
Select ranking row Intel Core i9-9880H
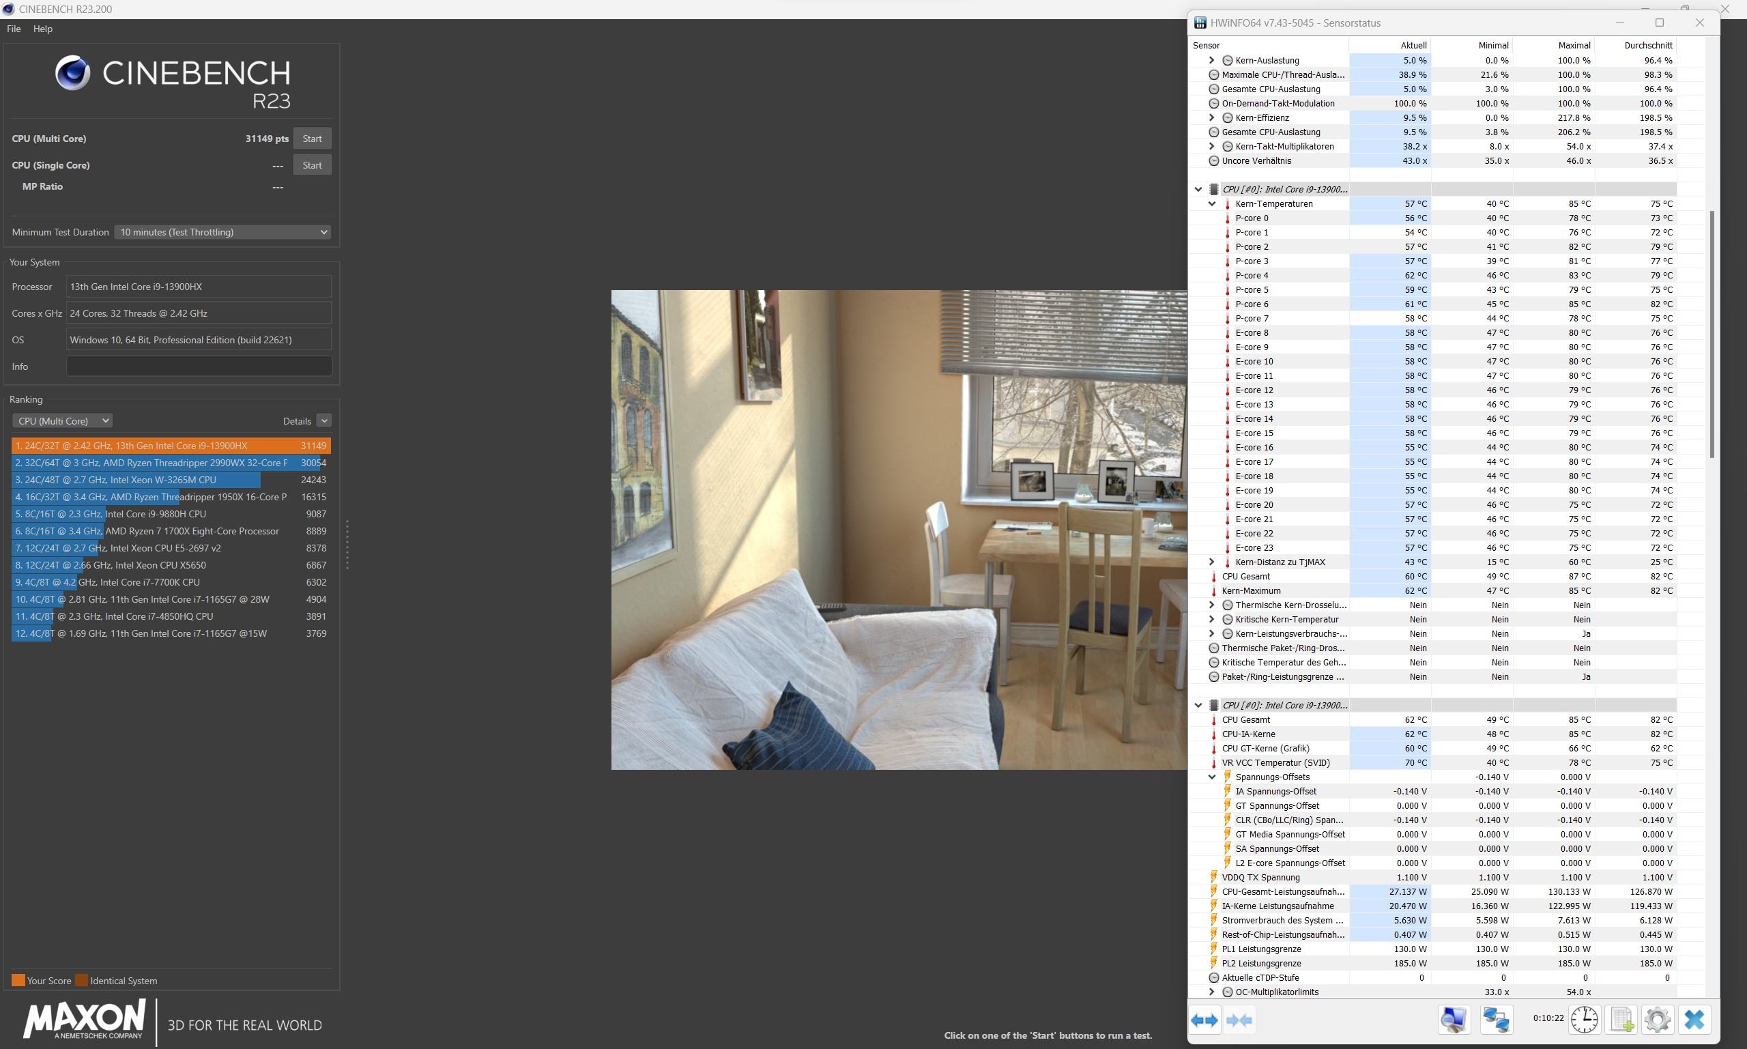click(x=171, y=514)
